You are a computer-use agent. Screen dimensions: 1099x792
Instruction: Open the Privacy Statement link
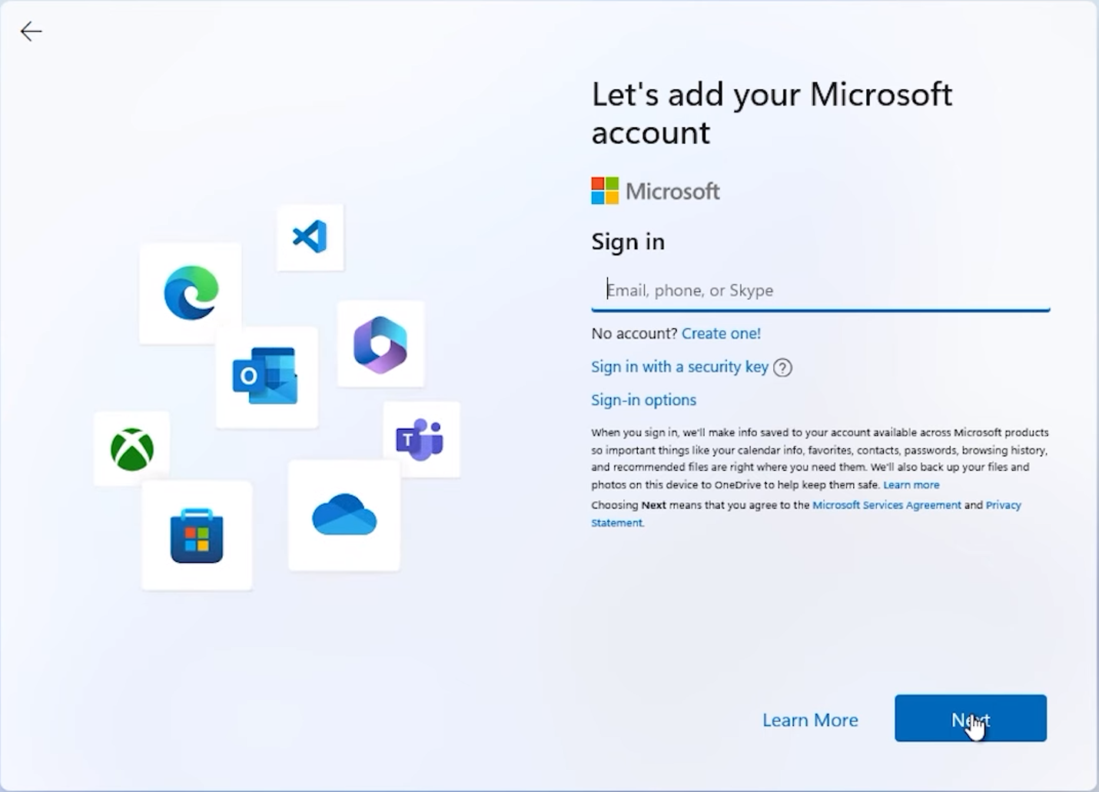(x=1003, y=505)
